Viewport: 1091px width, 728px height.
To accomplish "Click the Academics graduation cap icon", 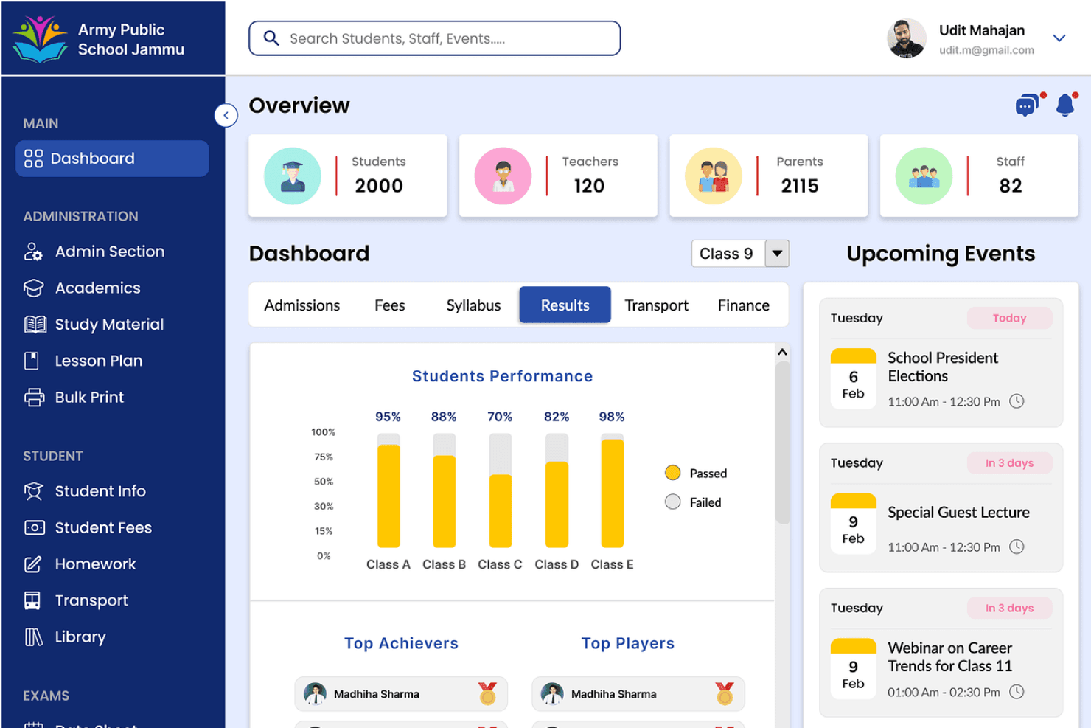I will (x=34, y=288).
